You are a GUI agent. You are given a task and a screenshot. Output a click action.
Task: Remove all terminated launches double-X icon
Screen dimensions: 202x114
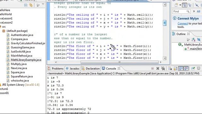[163, 68]
